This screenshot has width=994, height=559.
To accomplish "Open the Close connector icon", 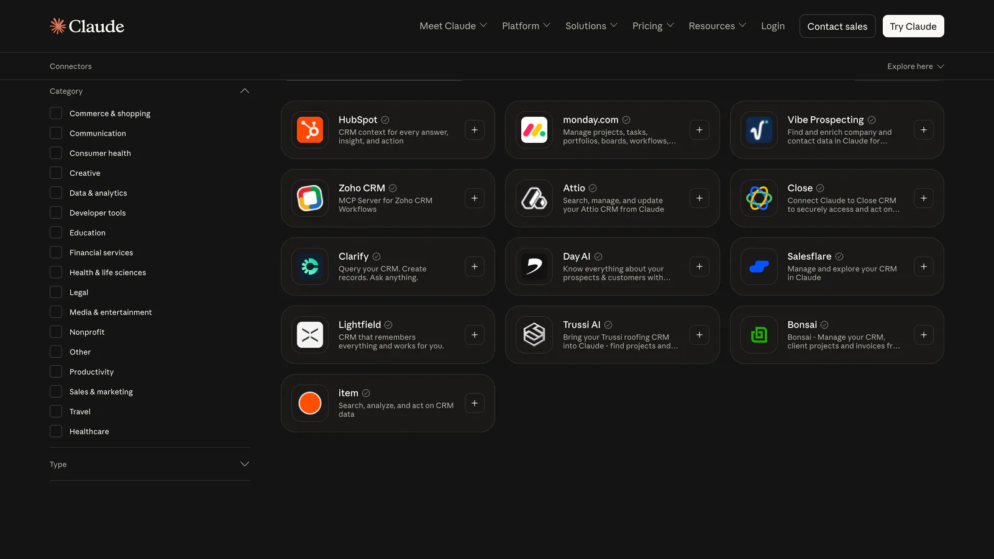I will point(759,198).
